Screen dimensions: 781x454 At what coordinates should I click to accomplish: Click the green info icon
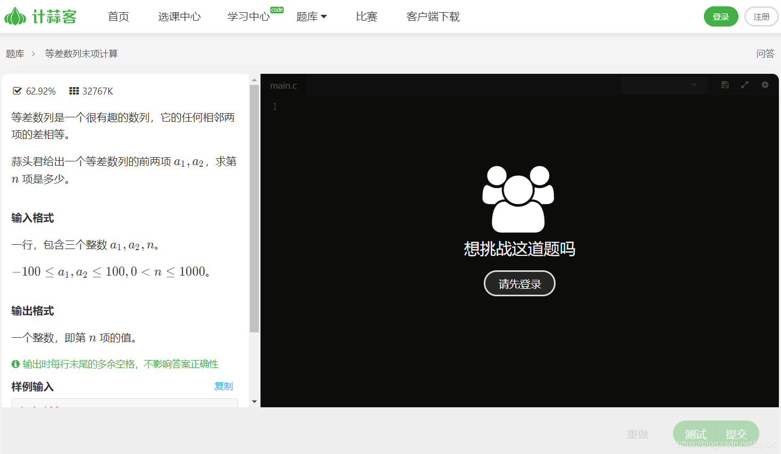coord(15,364)
